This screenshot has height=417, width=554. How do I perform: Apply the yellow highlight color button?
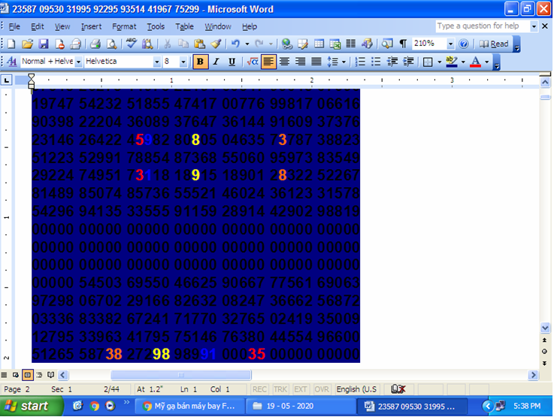click(x=452, y=62)
